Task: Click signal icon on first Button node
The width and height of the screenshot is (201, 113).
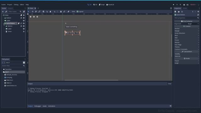Action: point(21,18)
